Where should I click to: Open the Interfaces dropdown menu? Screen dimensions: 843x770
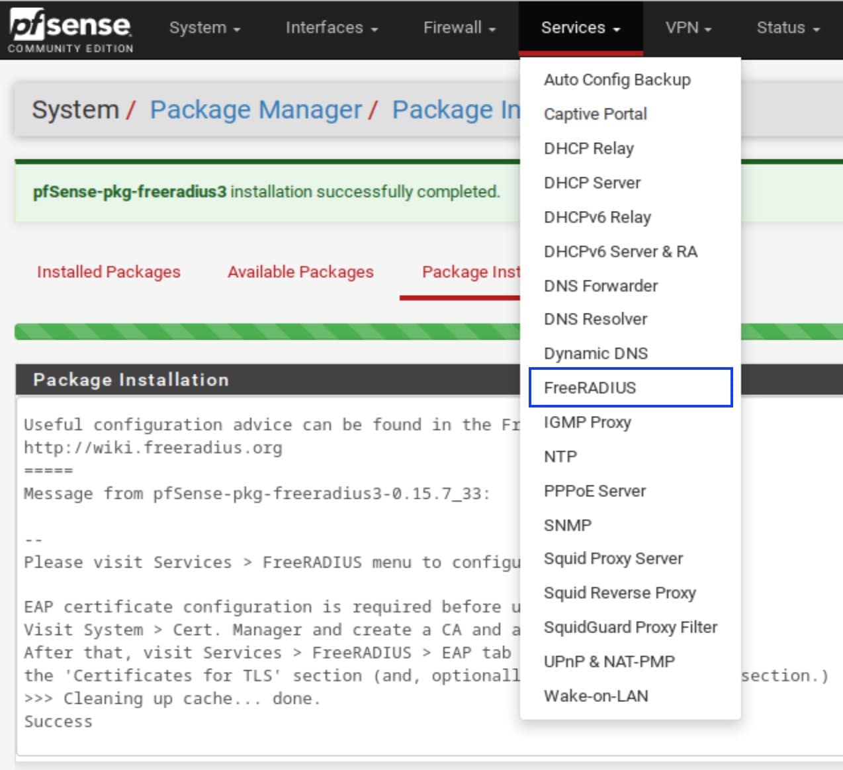(x=332, y=28)
